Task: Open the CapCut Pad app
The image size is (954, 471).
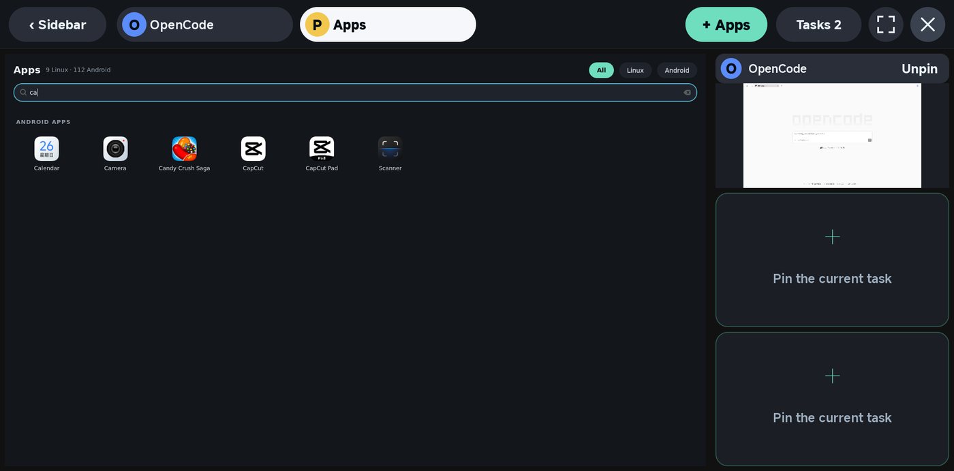Action: [322, 149]
